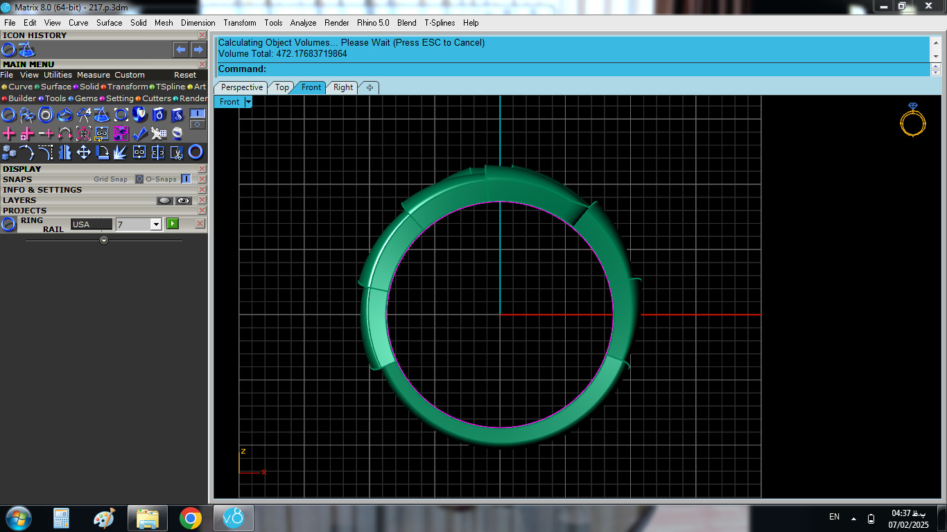Click the blue checkmark icon
947x532 pixels.
(x=139, y=133)
